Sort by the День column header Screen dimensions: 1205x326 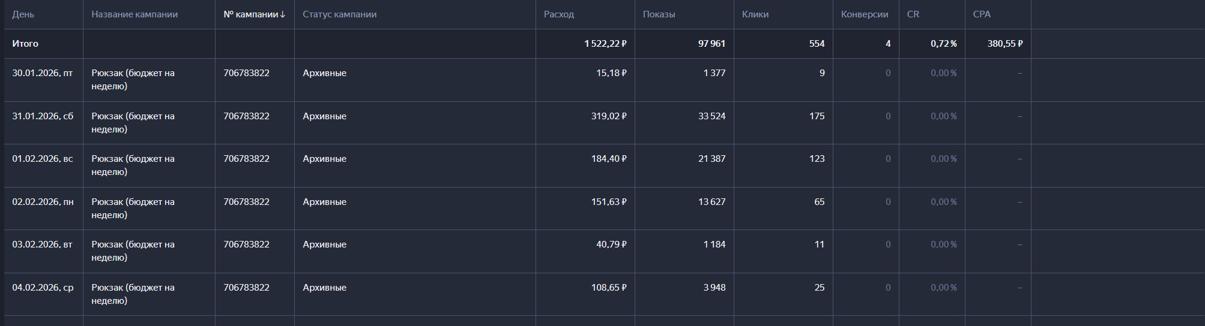(23, 14)
